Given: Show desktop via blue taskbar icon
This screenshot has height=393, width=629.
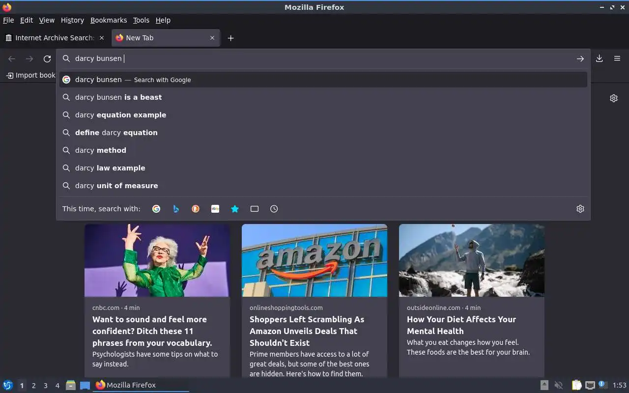Looking at the screenshot, I should (85, 385).
